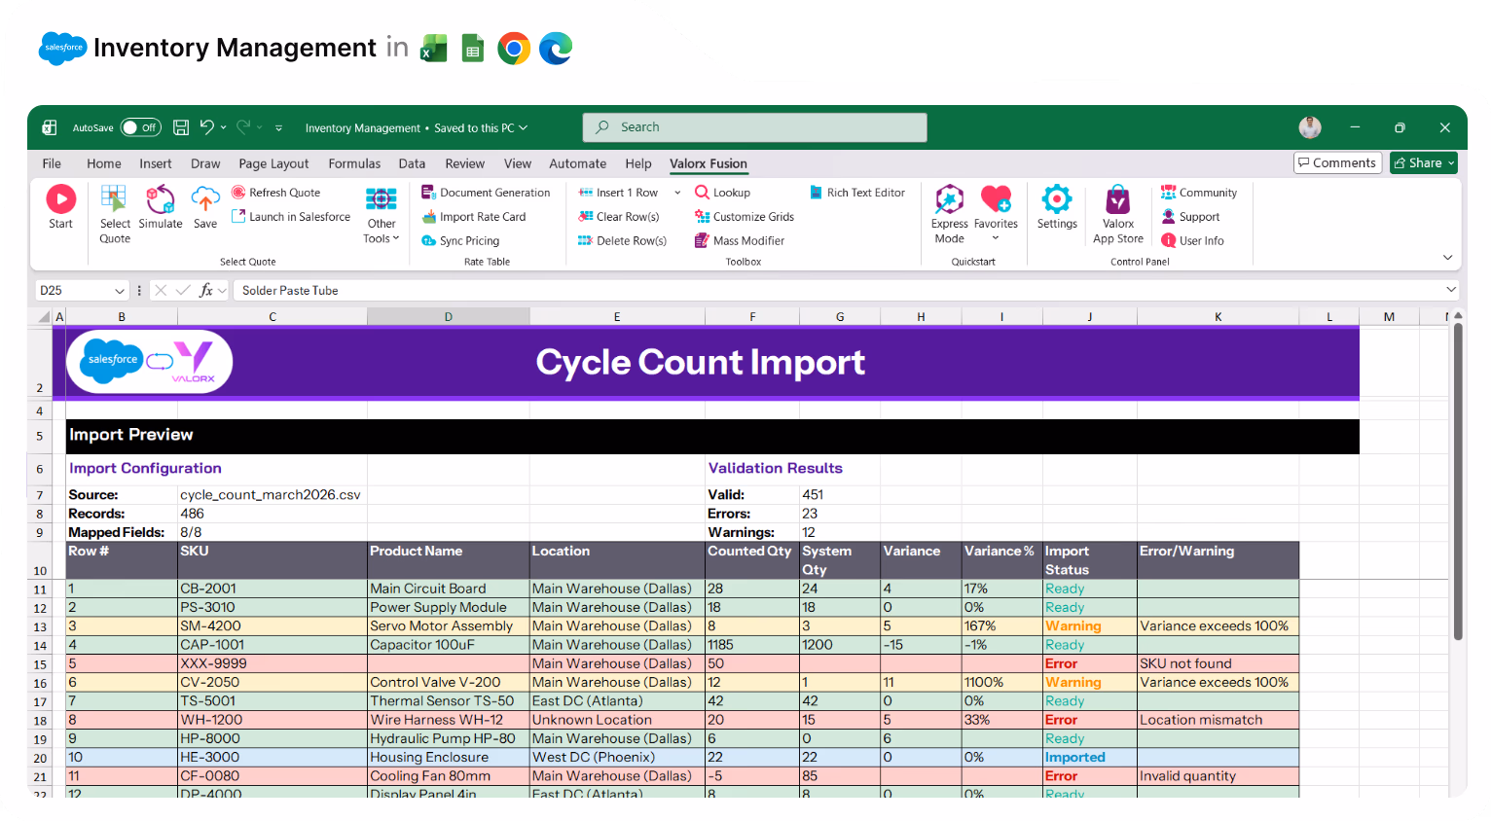Click the Comments button

1337,161
